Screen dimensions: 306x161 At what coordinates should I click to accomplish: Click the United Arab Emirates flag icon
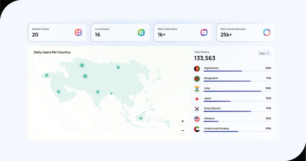(x=197, y=129)
